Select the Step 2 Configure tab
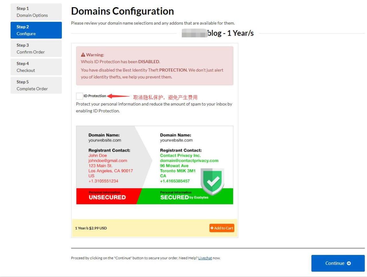The width and height of the screenshot is (367, 277). tap(36, 30)
